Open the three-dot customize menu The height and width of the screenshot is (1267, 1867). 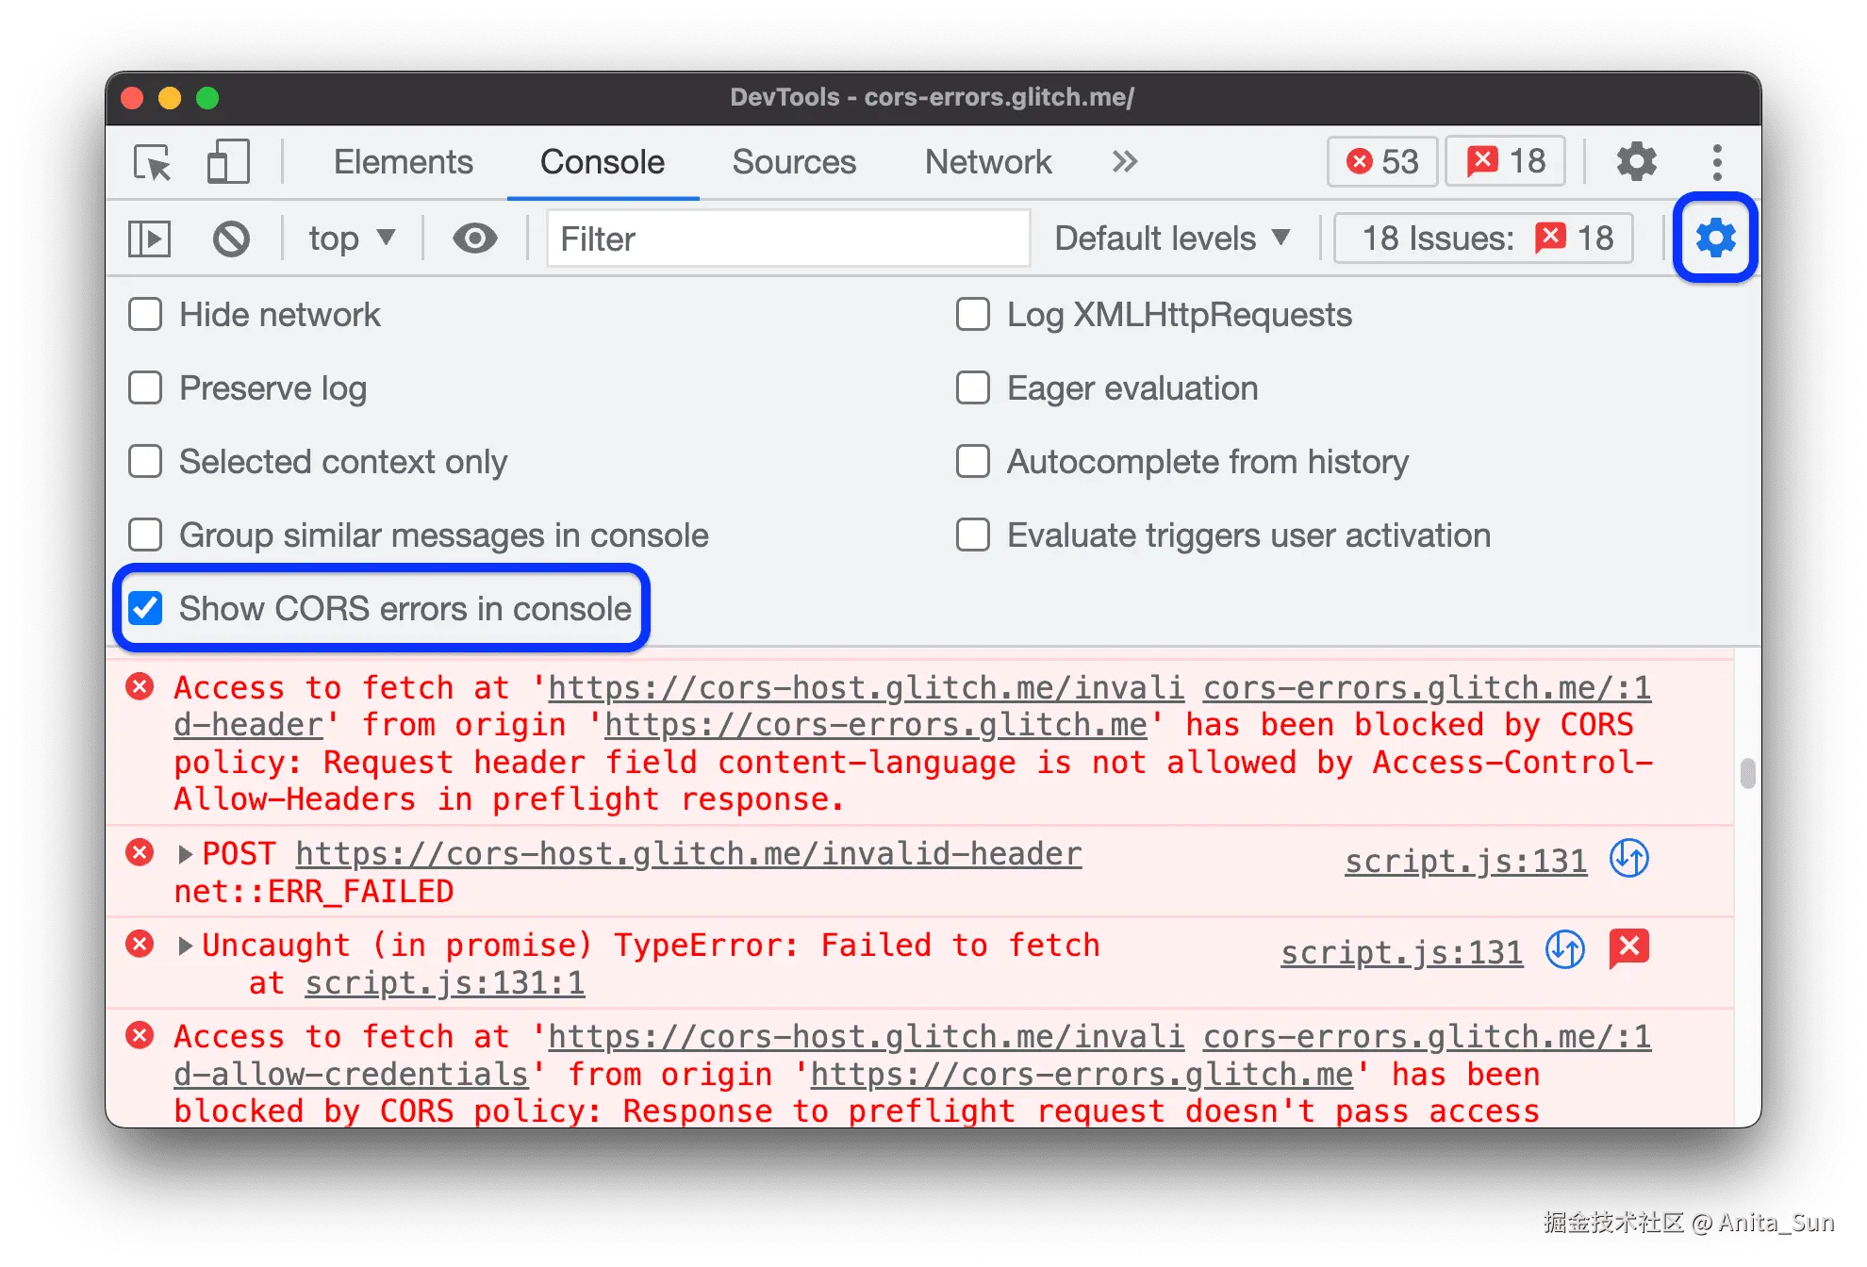pyautogui.click(x=1717, y=162)
